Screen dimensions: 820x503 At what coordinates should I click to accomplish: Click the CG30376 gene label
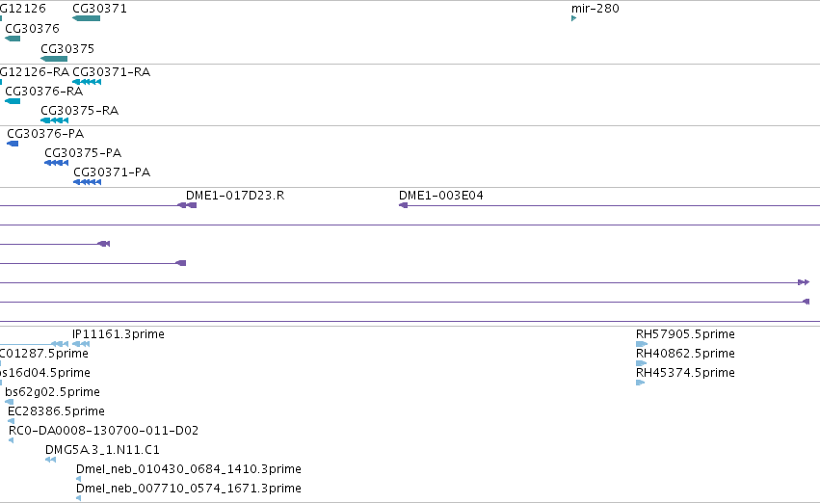tap(32, 28)
